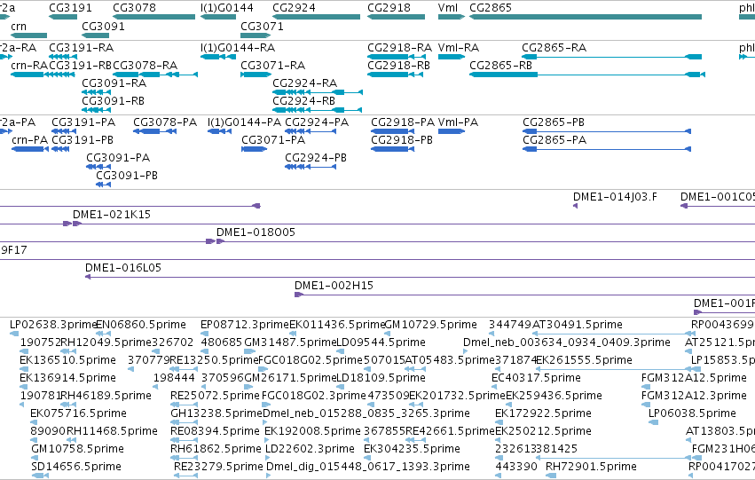Screen dimensions: 755x480
Task: Click EST Dmel_neb_003634_0934_0409.3prime
Action: click(x=567, y=342)
